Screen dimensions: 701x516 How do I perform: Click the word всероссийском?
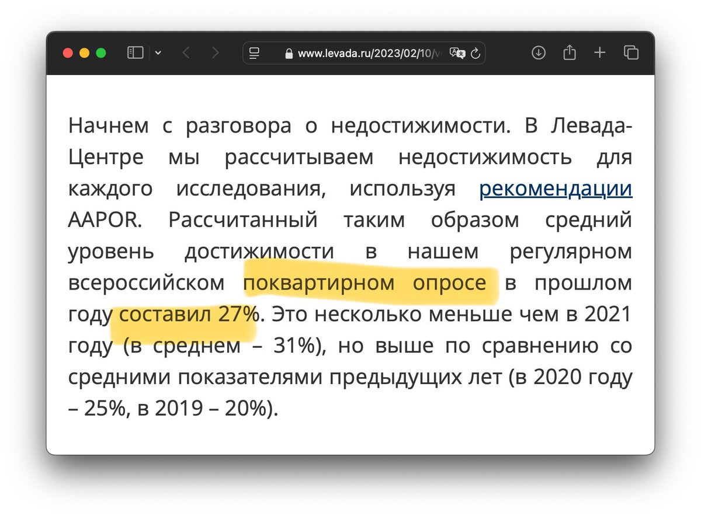tap(147, 283)
